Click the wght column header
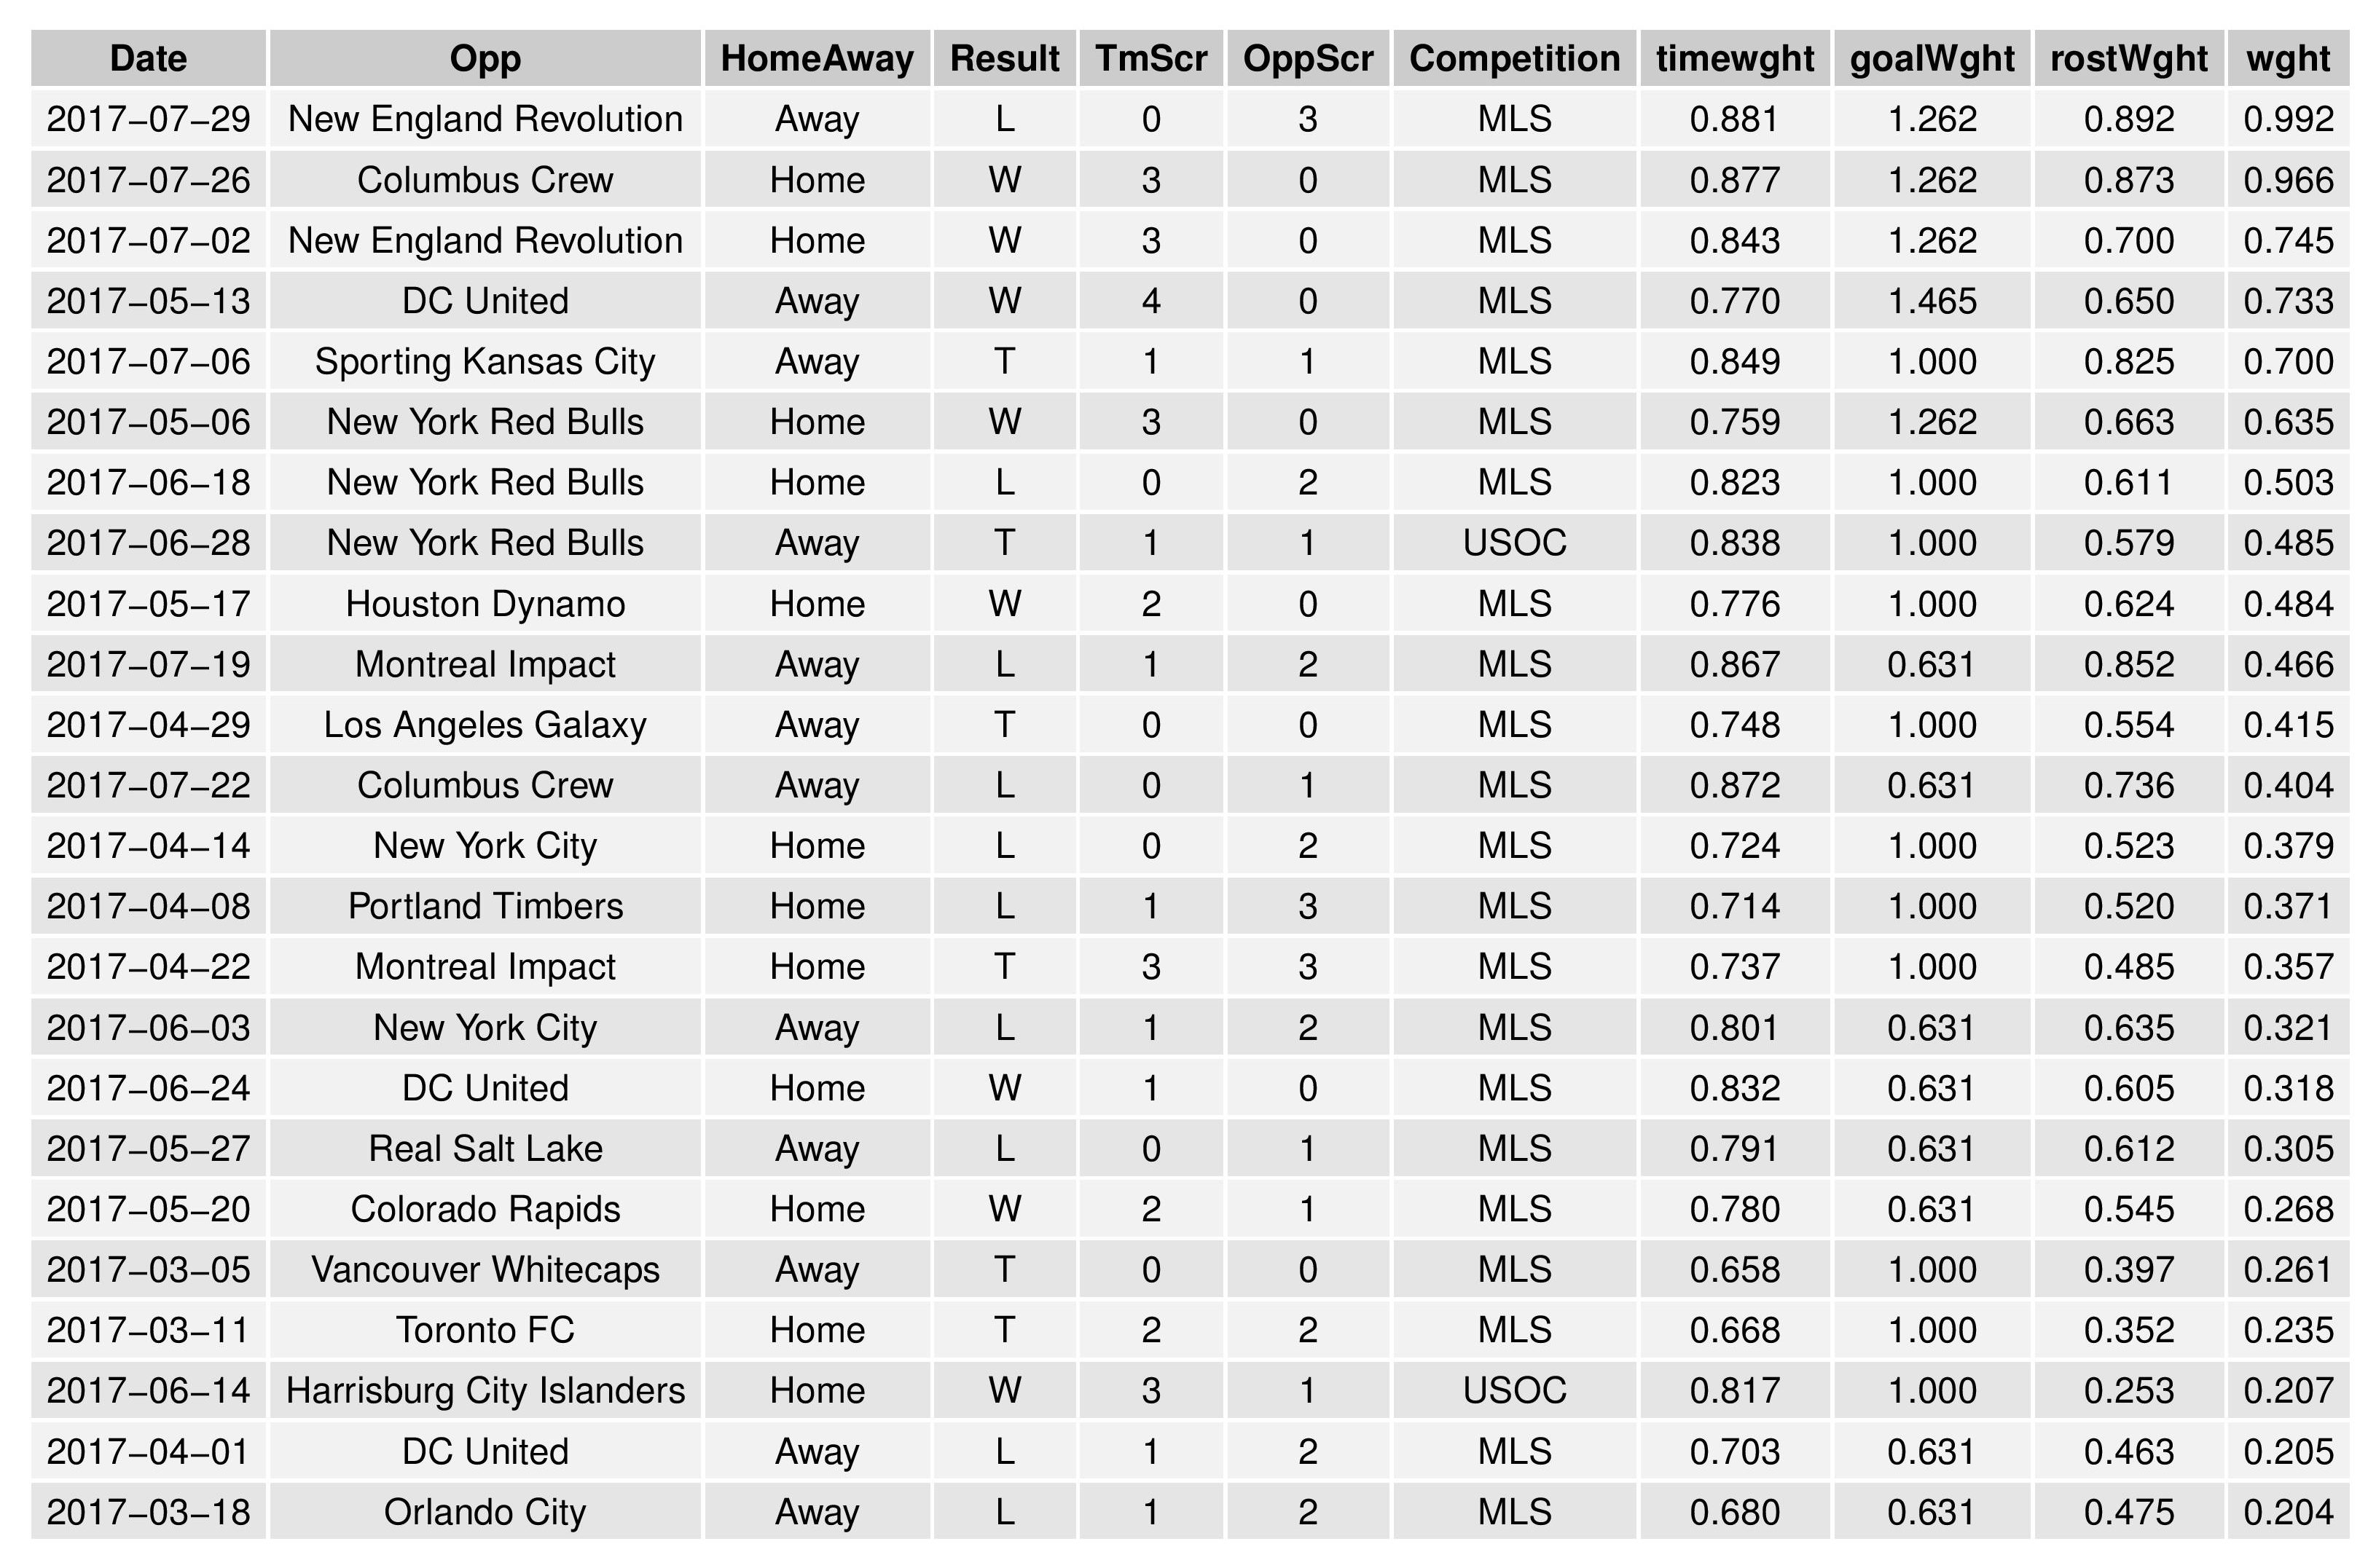Viewport: 2368px width, 1568px height. point(2288,59)
